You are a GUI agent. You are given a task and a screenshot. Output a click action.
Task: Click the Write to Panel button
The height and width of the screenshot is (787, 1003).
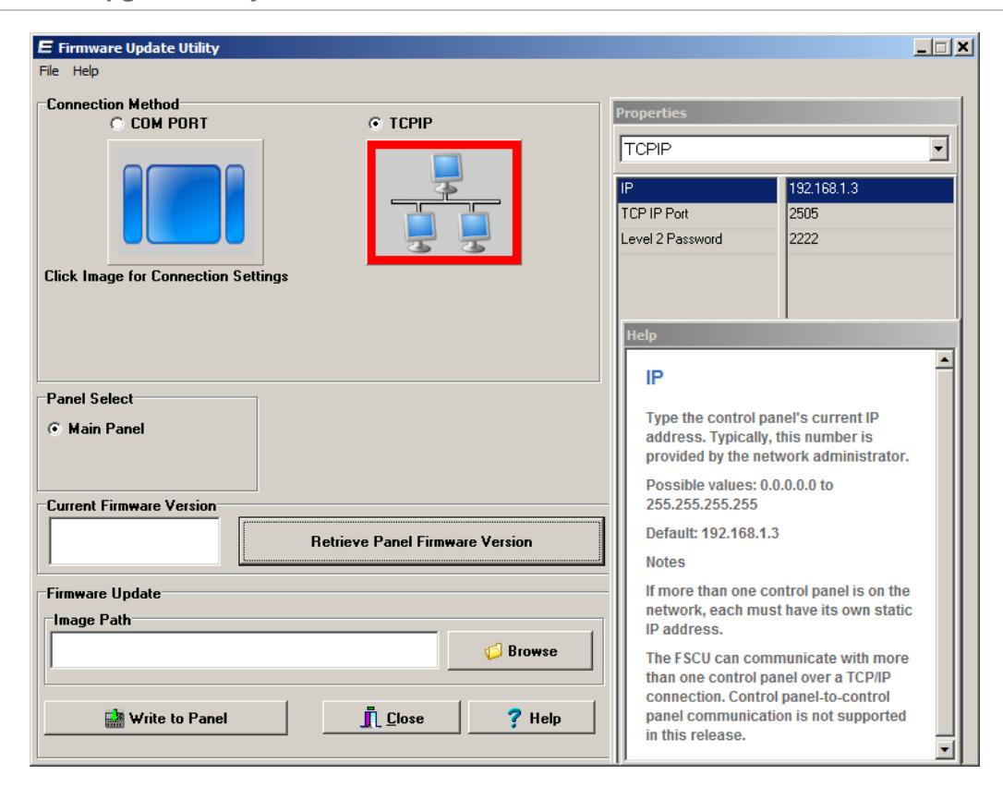pos(165,718)
